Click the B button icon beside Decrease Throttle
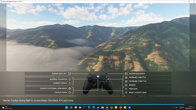The image size is (196, 110). (126, 81)
